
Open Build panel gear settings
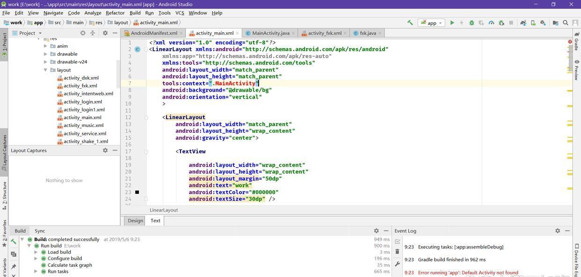[x=376, y=231]
